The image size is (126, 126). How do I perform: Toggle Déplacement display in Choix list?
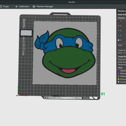(x=118, y=71)
